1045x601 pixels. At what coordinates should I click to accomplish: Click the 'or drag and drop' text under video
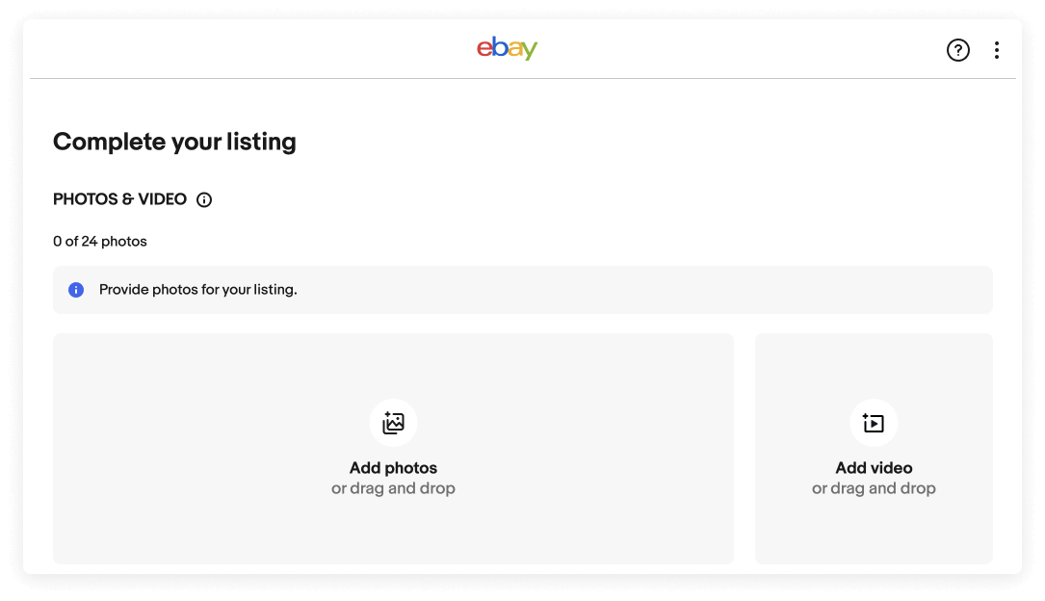coord(873,488)
